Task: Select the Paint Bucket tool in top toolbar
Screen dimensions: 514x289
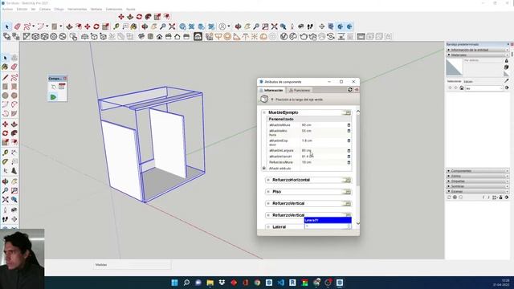Action: 134,26
